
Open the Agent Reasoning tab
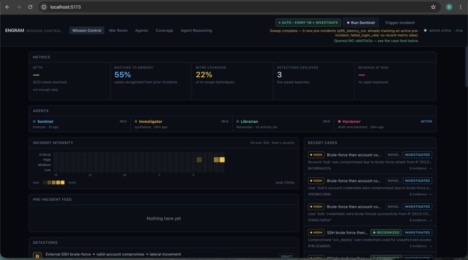click(x=196, y=30)
